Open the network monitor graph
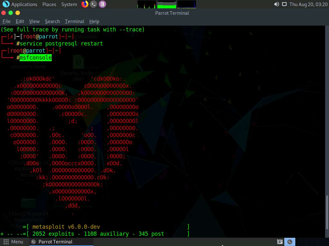 click(187, 4)
